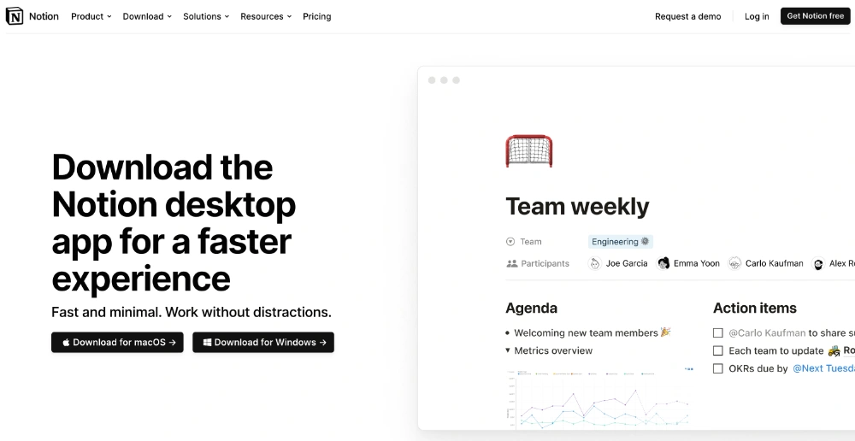Click the Team property icon
Screen dimensions: 855x441
(x=510, y=242)
